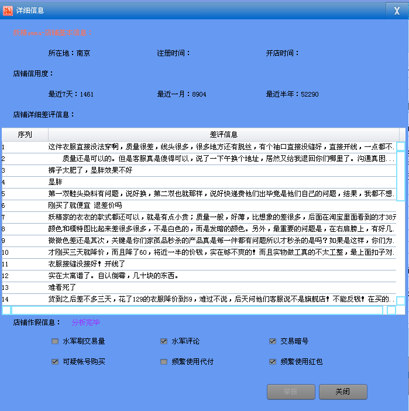Select row 12 review 实在太离谱了
The width and height of the screenshot is (409, 411).
pyautogui.click(x=199, y=276)
